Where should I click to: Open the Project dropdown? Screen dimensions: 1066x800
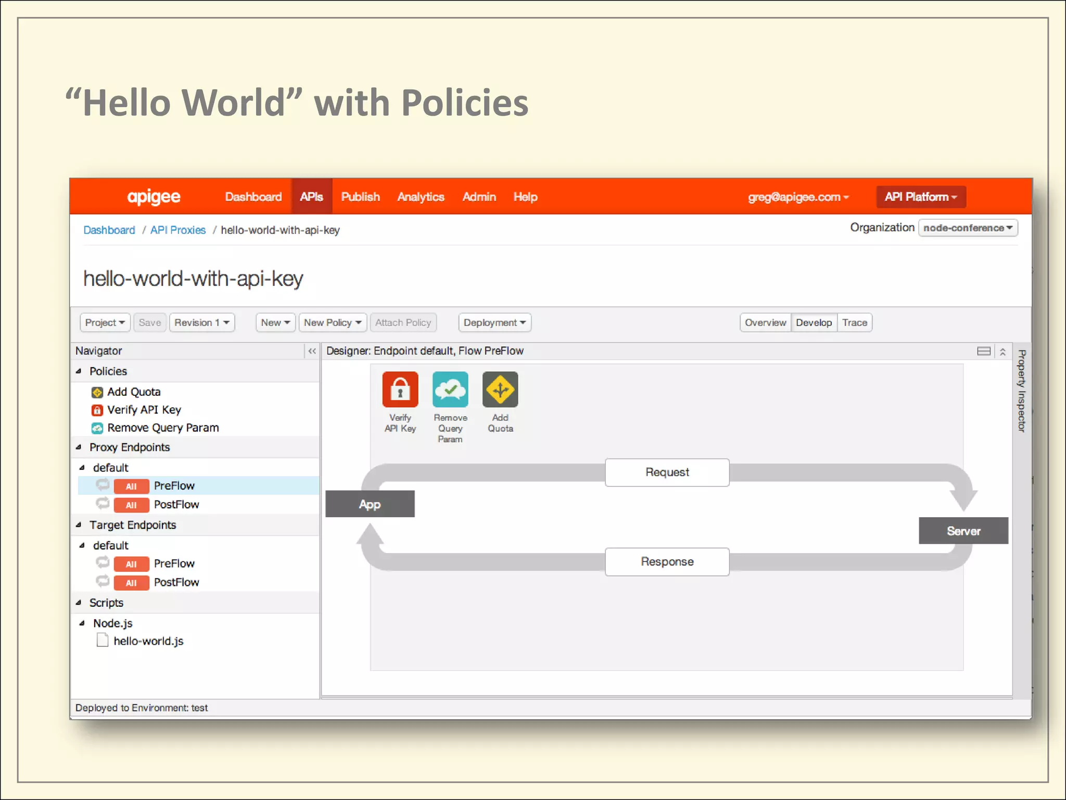coord(105,322)
